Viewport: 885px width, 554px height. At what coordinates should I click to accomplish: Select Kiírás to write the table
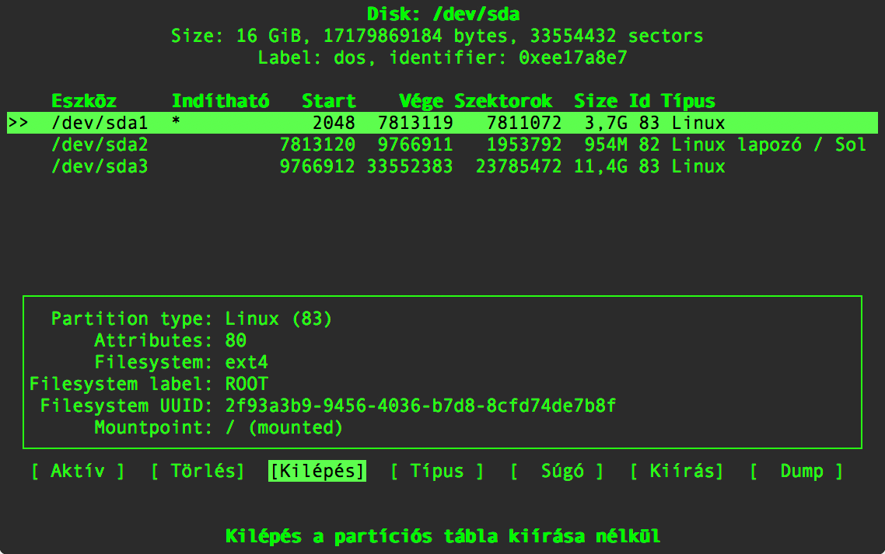(x=677, y=471)
